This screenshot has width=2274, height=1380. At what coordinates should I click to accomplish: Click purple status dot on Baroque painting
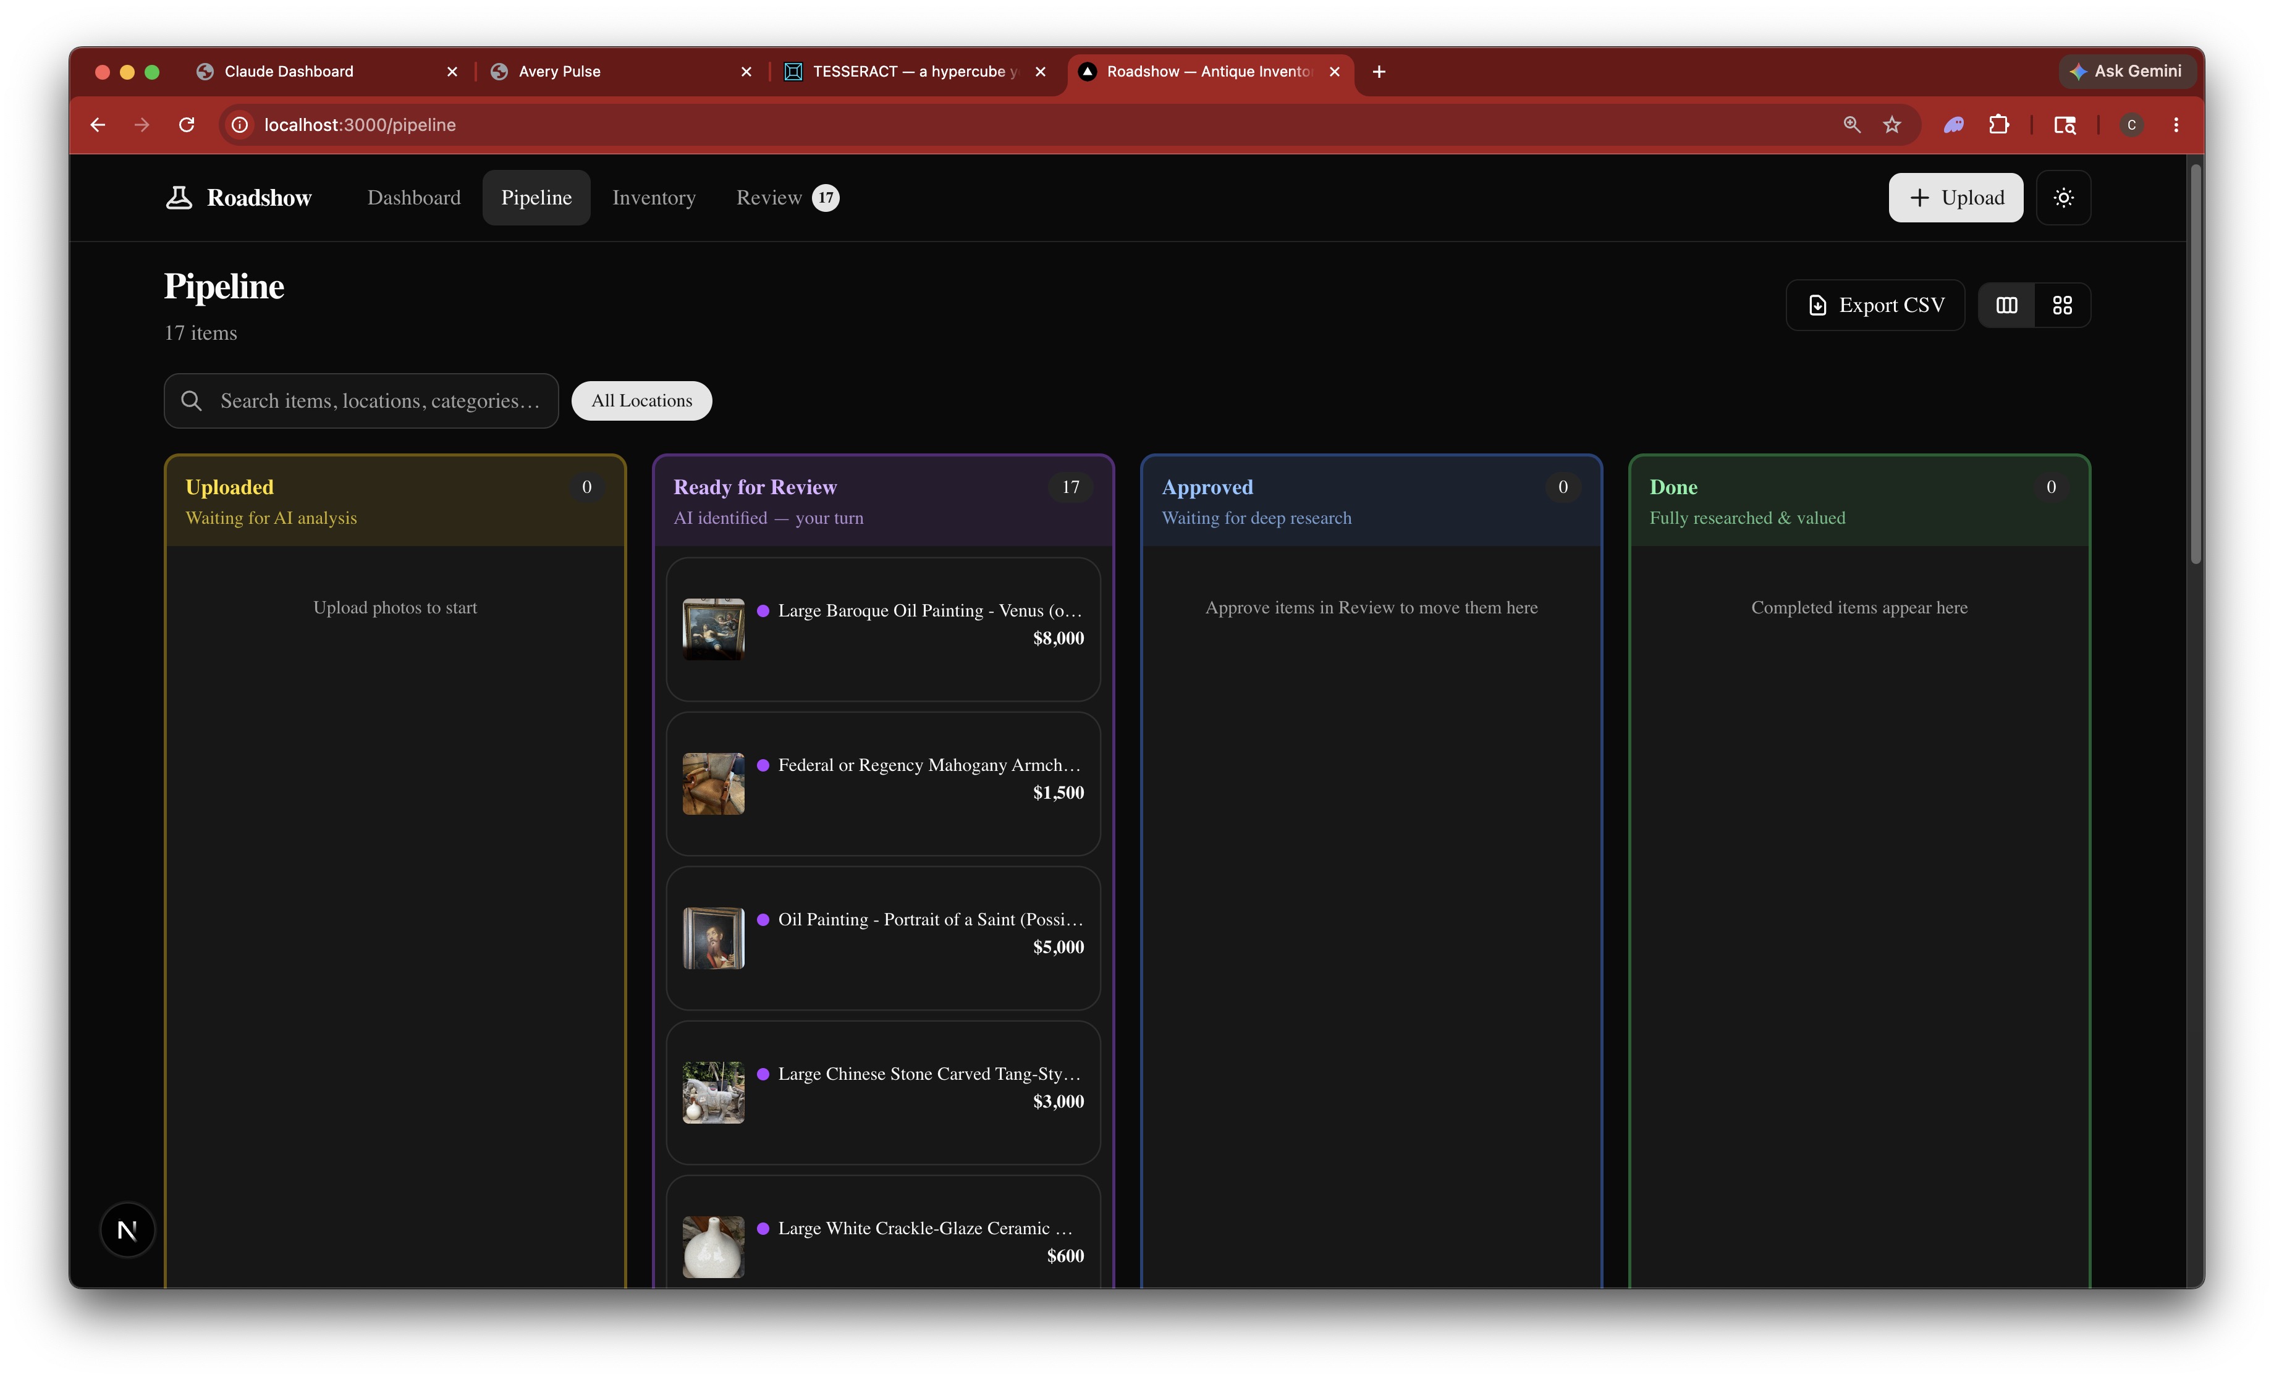(763, 611)
